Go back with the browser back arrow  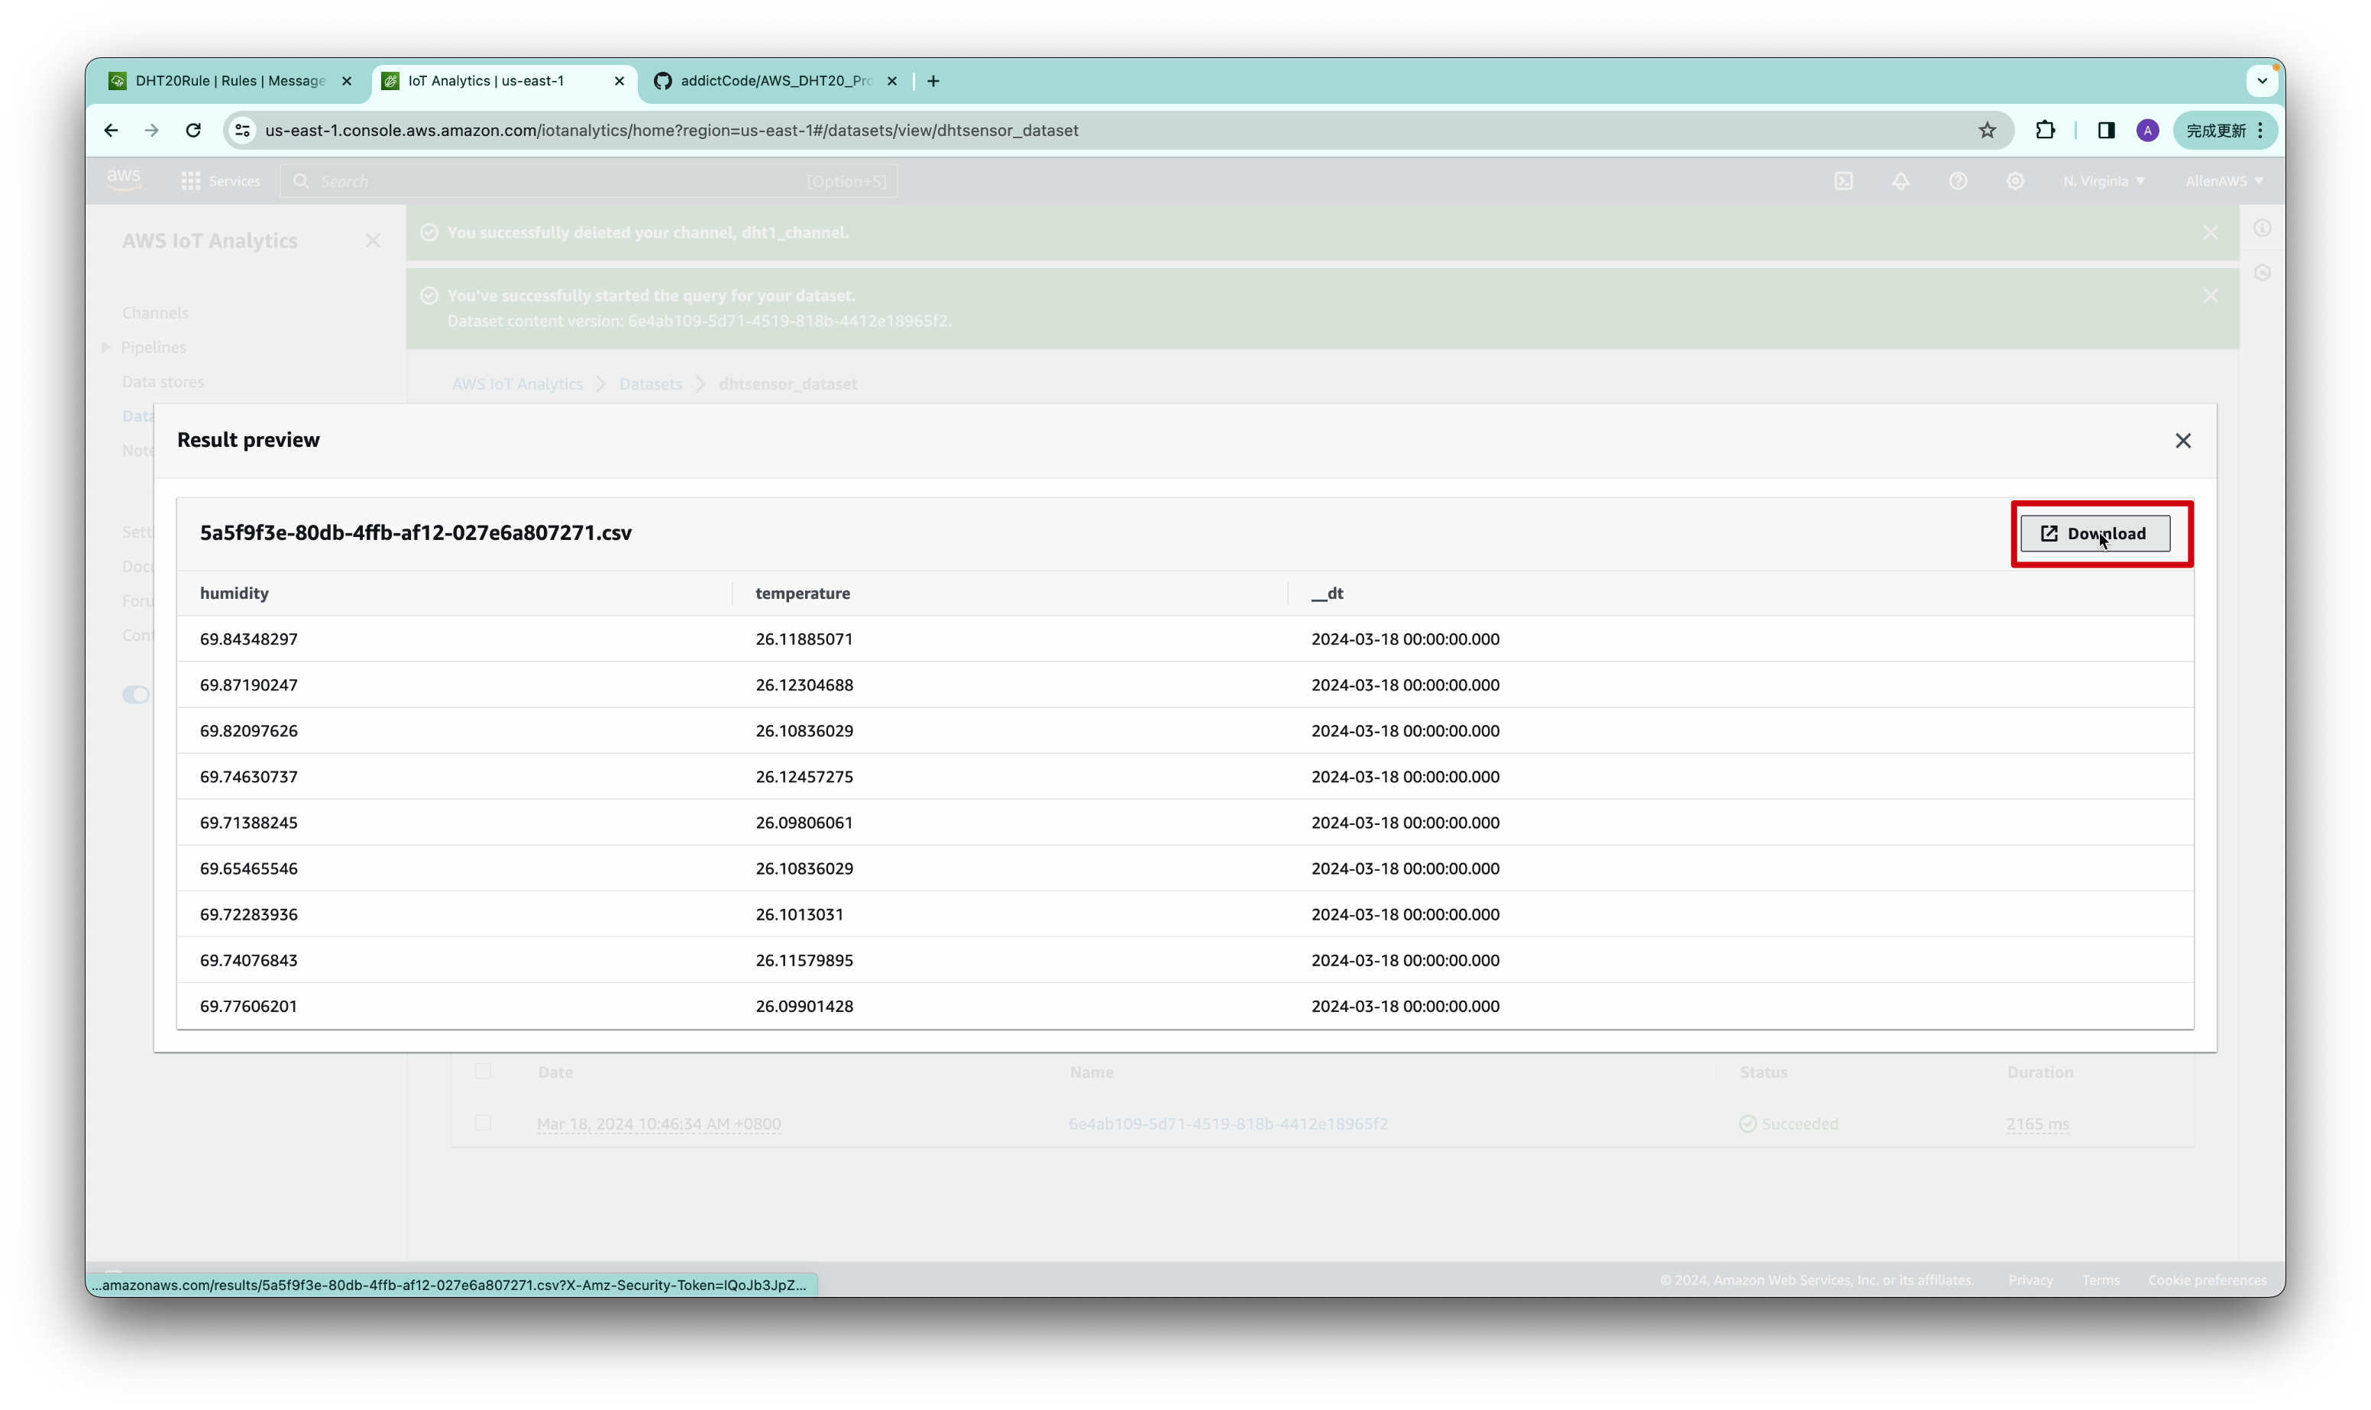112,130
